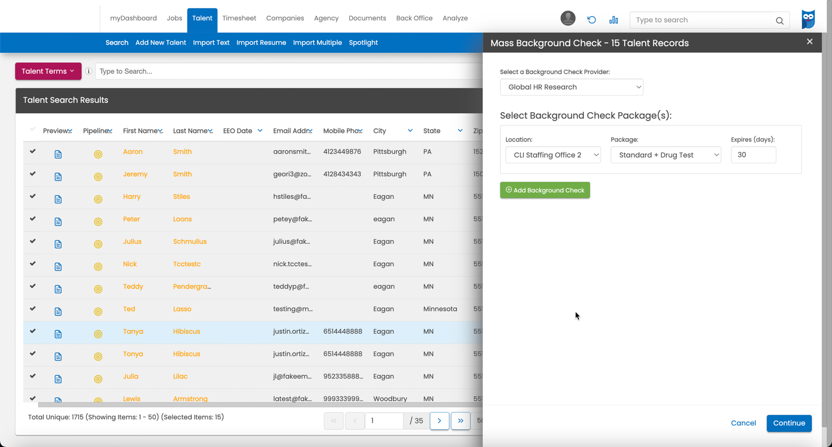832x447 pixels.
Task: Open the user profile avatar icon
Action: click(x=568, y=18)
